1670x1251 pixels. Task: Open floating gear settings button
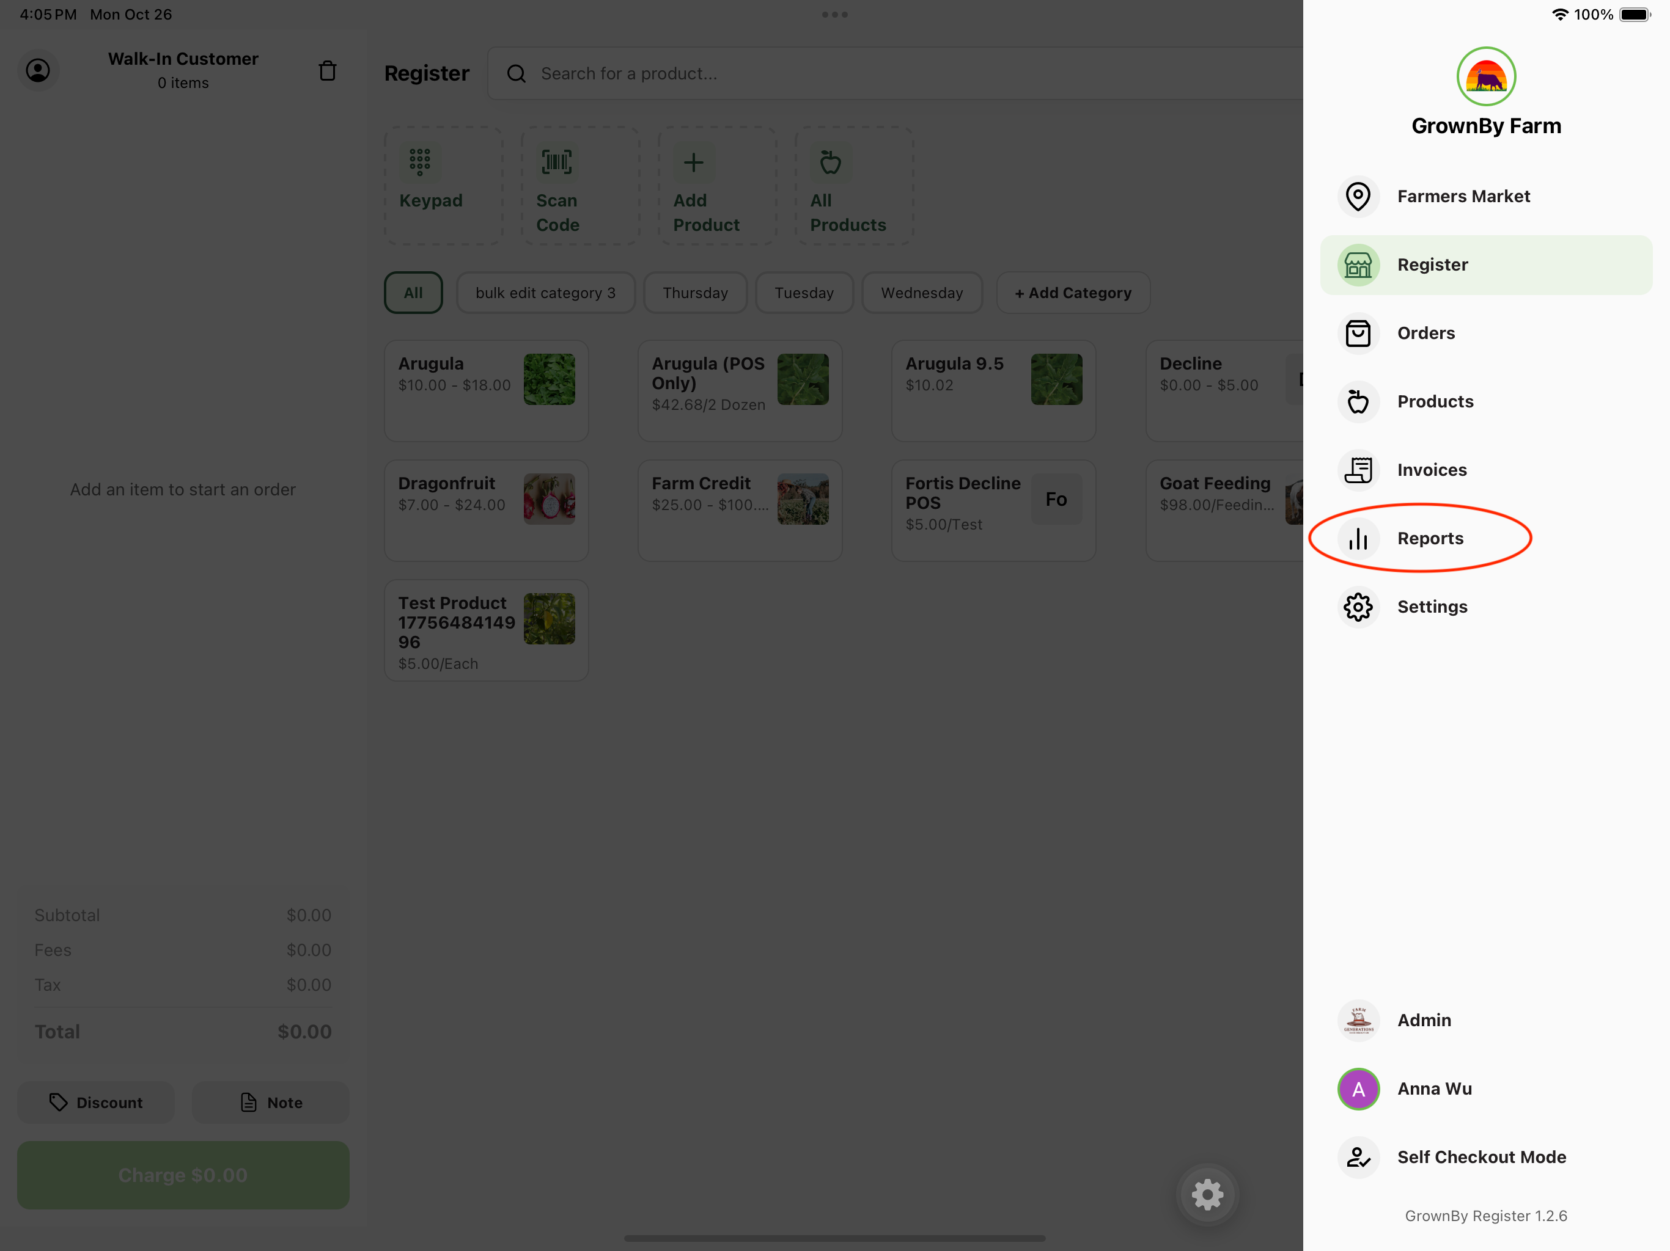pos(1207,1194)
